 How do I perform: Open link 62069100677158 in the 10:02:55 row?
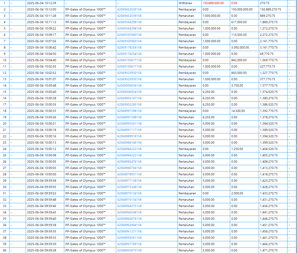(x=130, y=67)
